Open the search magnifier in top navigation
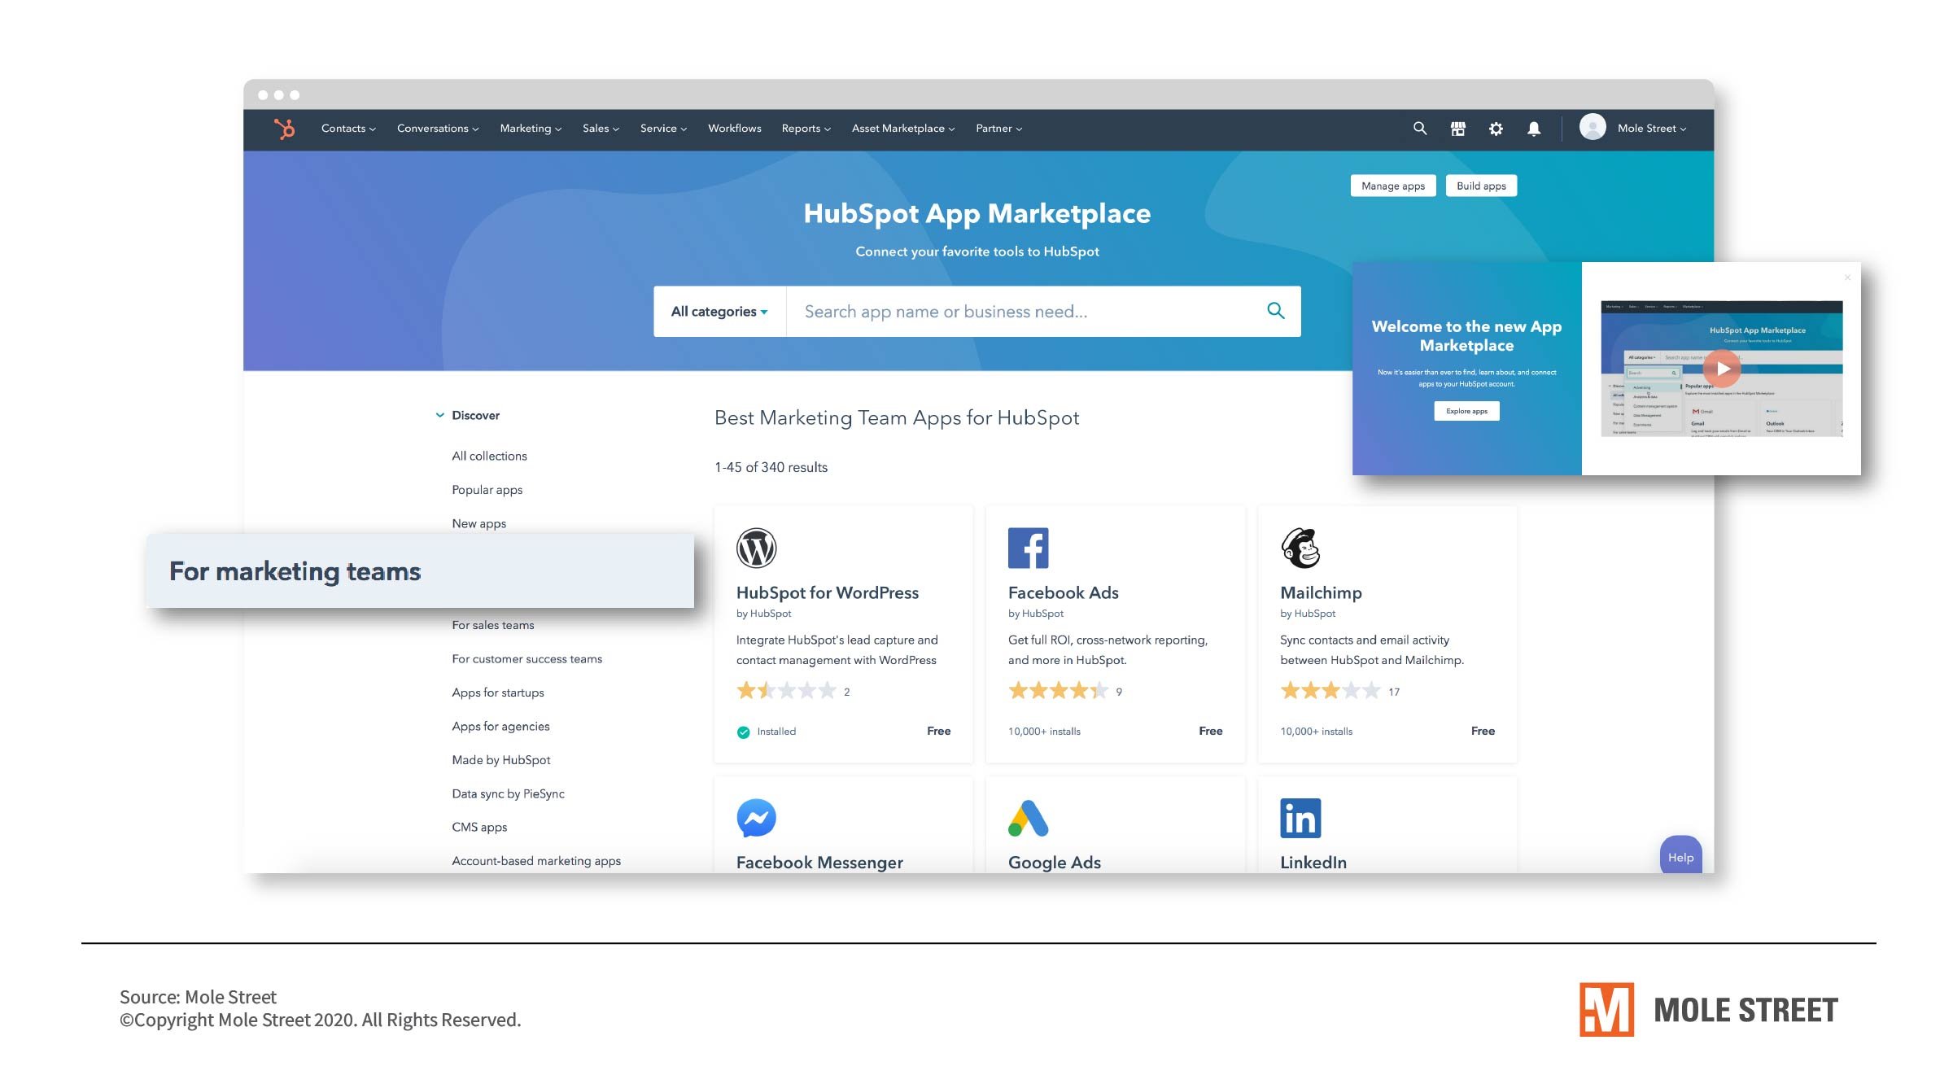This screenshot has height=1075, width=1953. click(1420, 129)
